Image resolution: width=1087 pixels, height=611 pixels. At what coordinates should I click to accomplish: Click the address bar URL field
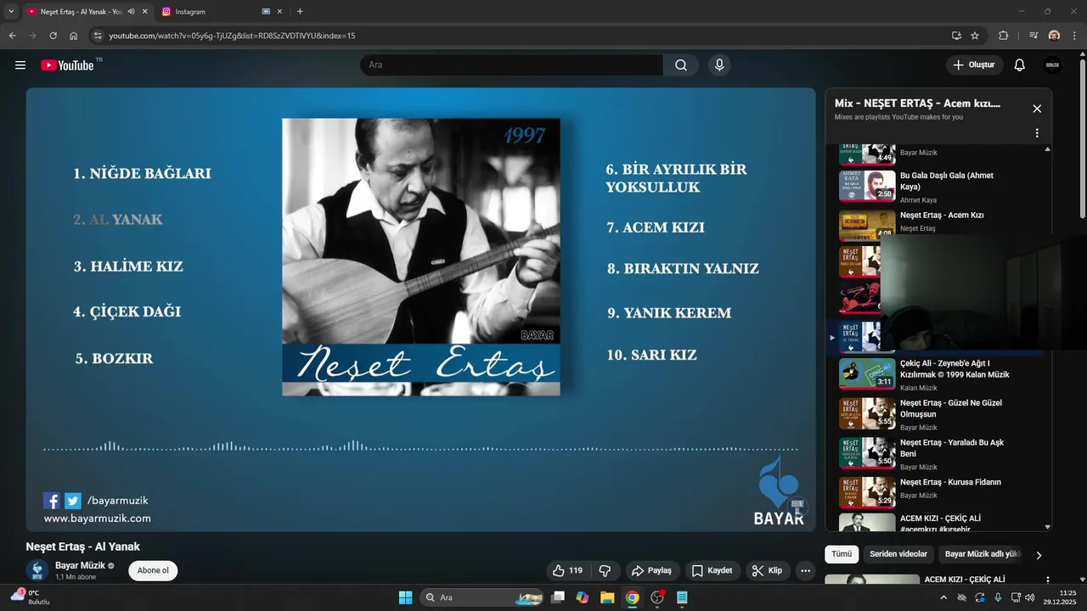[518, 36]
